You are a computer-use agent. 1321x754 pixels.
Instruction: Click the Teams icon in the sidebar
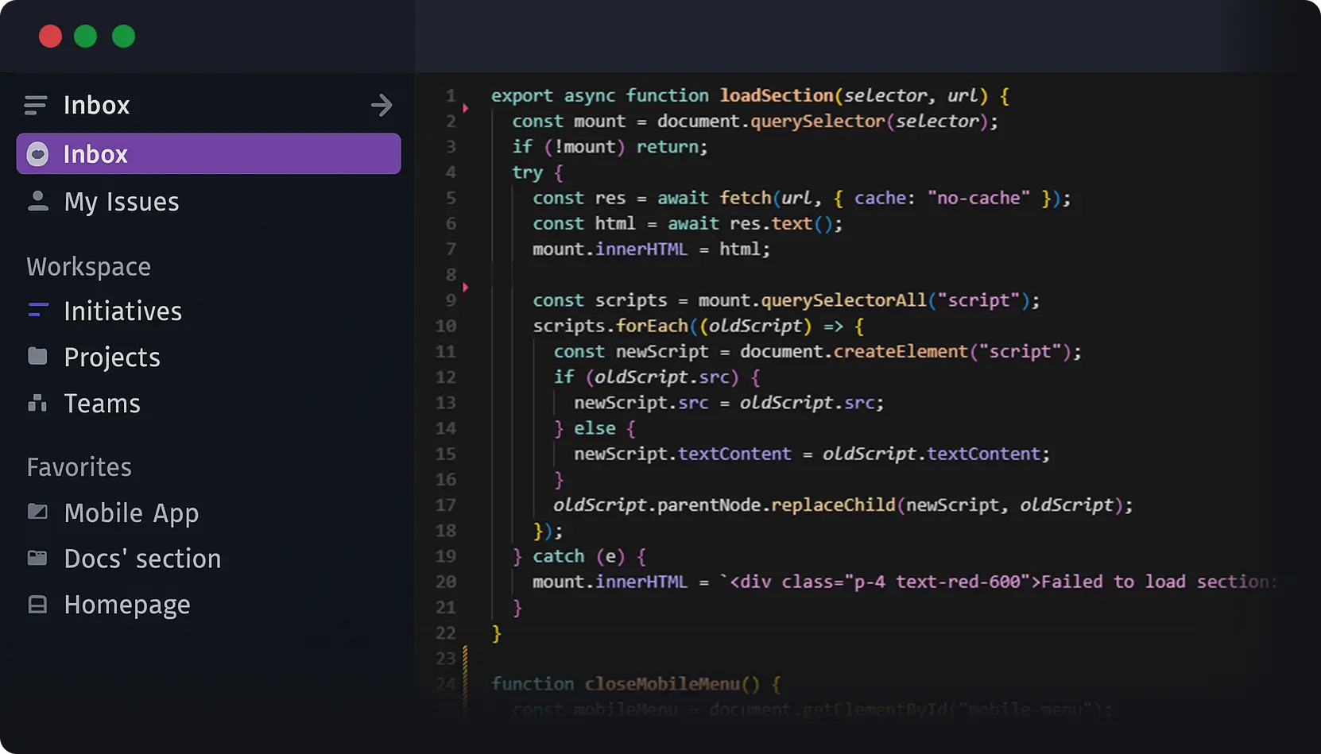click(37, 403)
